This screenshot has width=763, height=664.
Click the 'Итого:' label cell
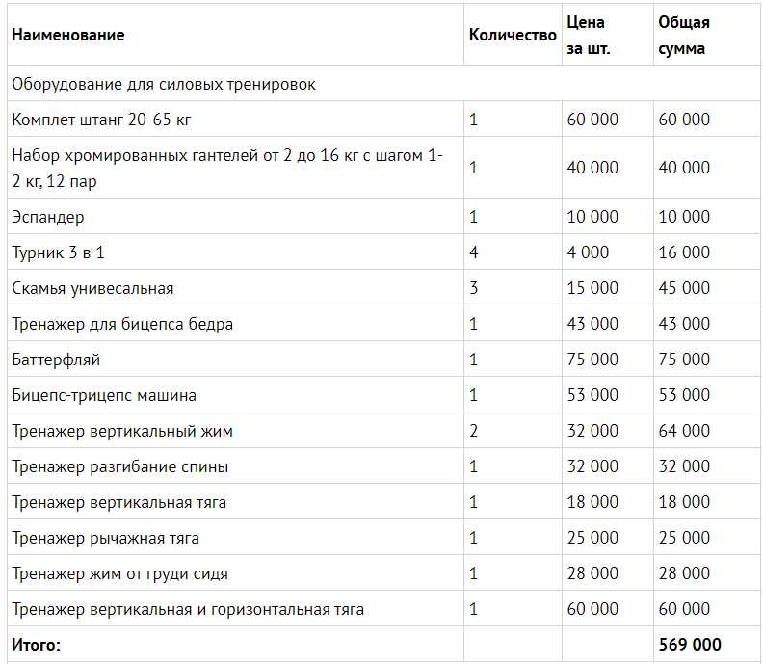coord(37,645)
